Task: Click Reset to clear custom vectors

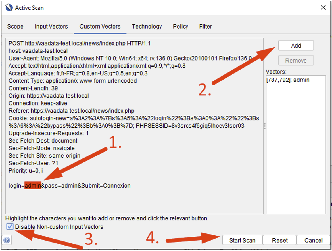Action: 279,240
